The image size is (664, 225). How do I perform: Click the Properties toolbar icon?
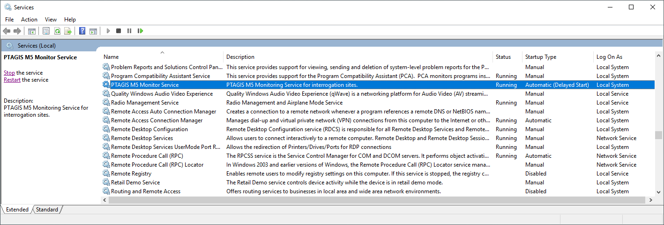tap(46, 31)
